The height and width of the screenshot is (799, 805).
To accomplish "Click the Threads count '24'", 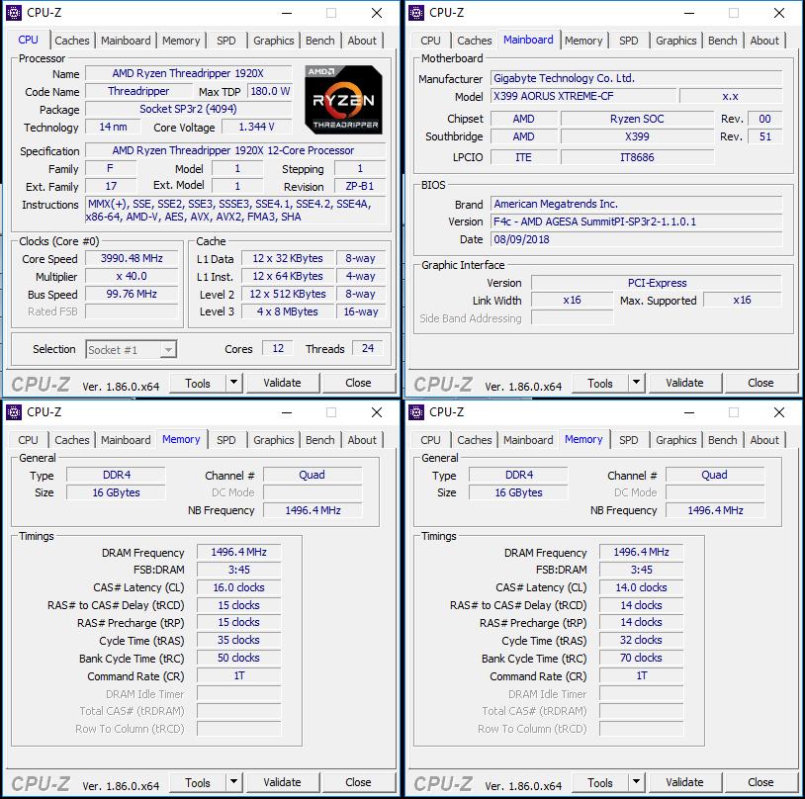I will [368, 349].
